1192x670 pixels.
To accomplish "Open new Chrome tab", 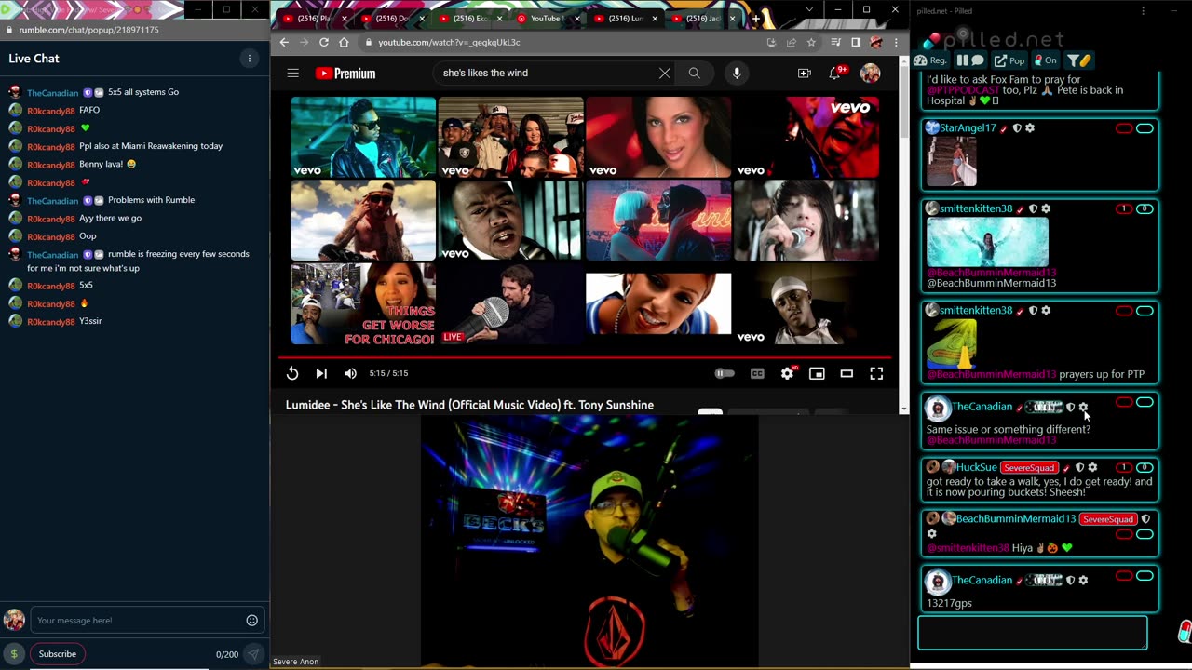I will pos(755,19).
